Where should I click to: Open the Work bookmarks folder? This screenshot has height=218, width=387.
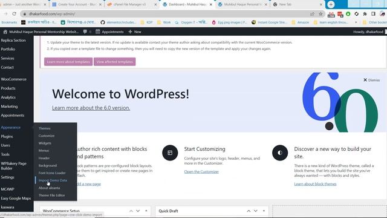pyautogui.click(x=164, y=22)
